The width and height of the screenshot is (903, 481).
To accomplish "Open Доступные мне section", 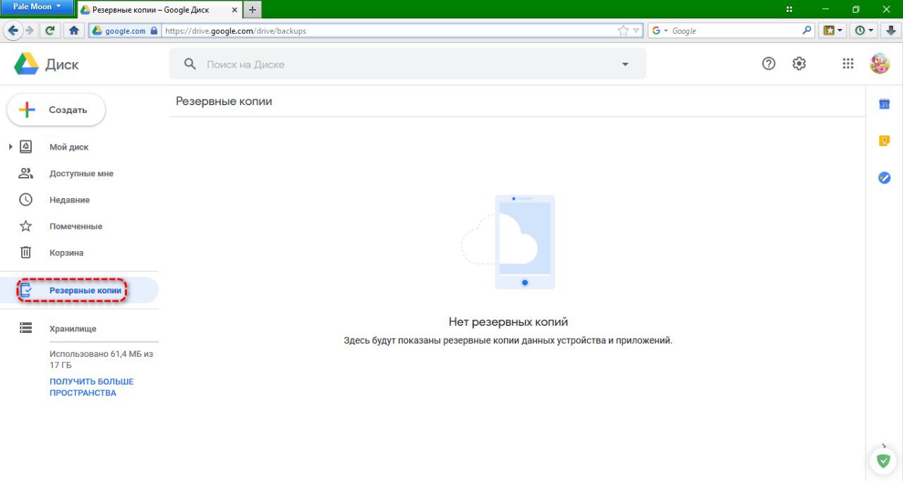I will (x=81, y=173).
